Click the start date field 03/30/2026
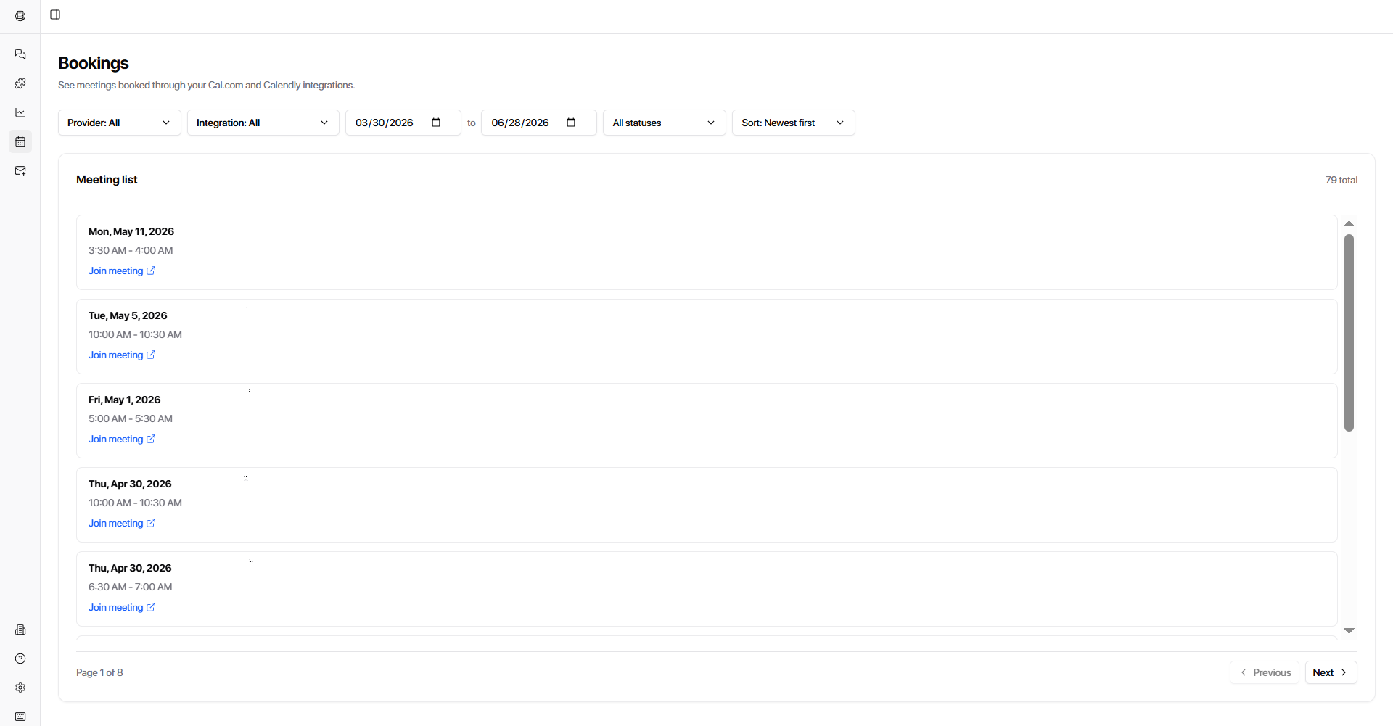 click(385, 123)
